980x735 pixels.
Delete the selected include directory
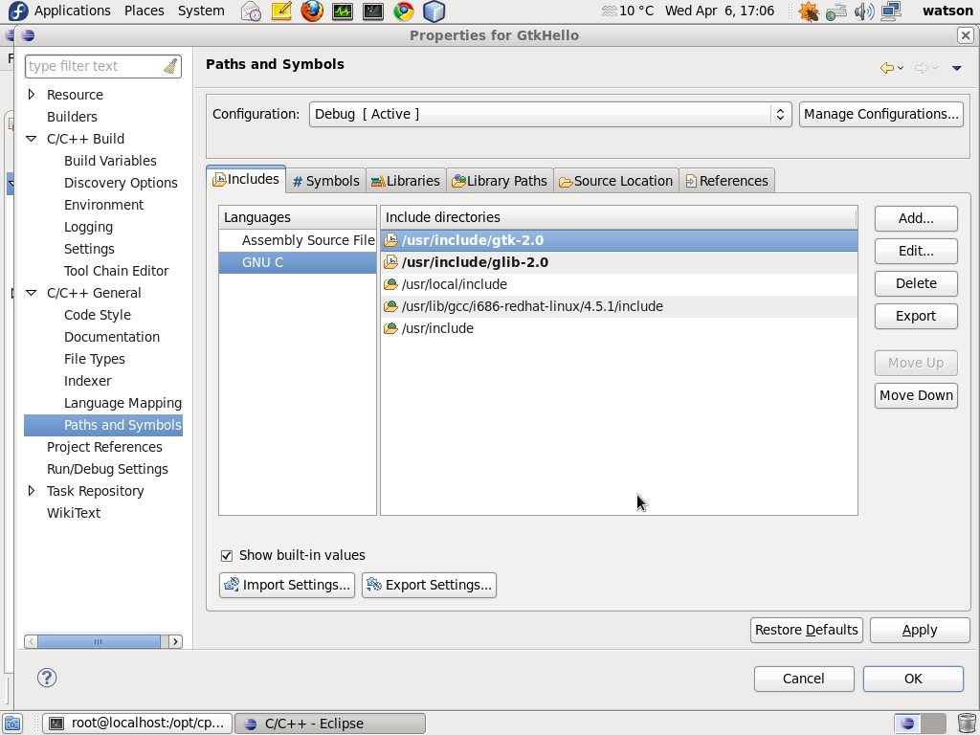point(916,283)
